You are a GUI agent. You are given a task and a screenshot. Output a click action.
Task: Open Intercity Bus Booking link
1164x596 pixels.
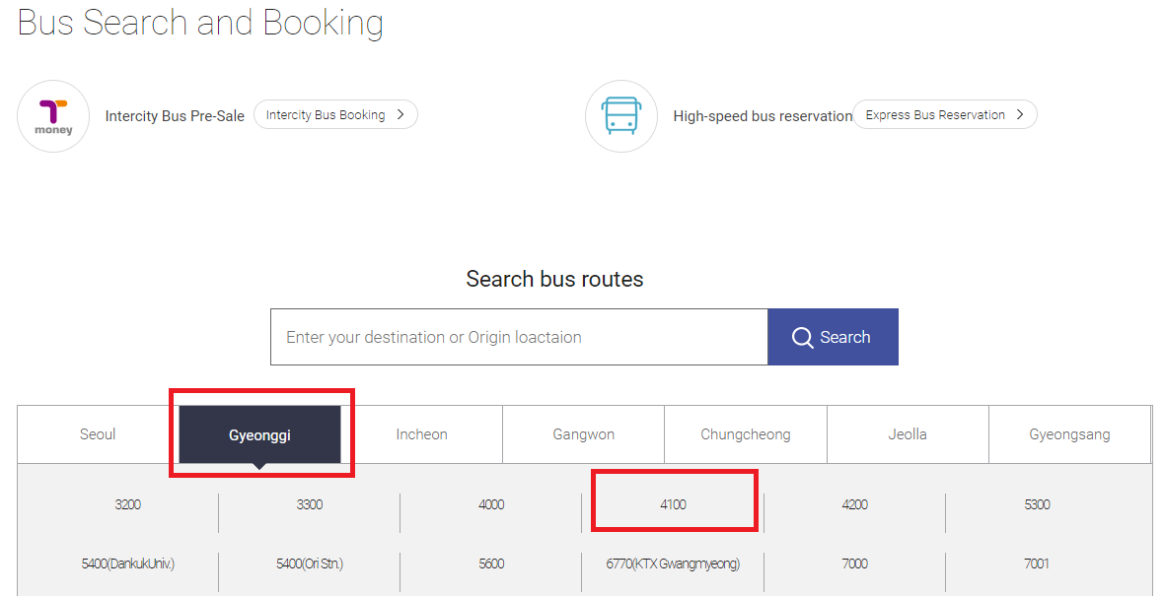point(335,115)
